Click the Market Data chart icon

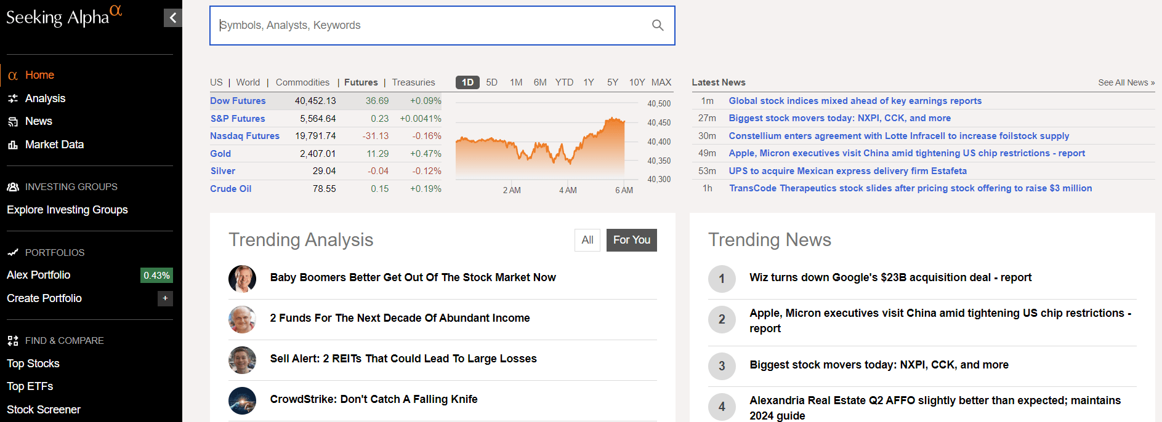12,145
